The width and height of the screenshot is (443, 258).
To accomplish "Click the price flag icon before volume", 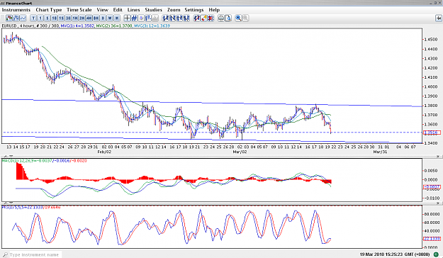I will 148,18.
